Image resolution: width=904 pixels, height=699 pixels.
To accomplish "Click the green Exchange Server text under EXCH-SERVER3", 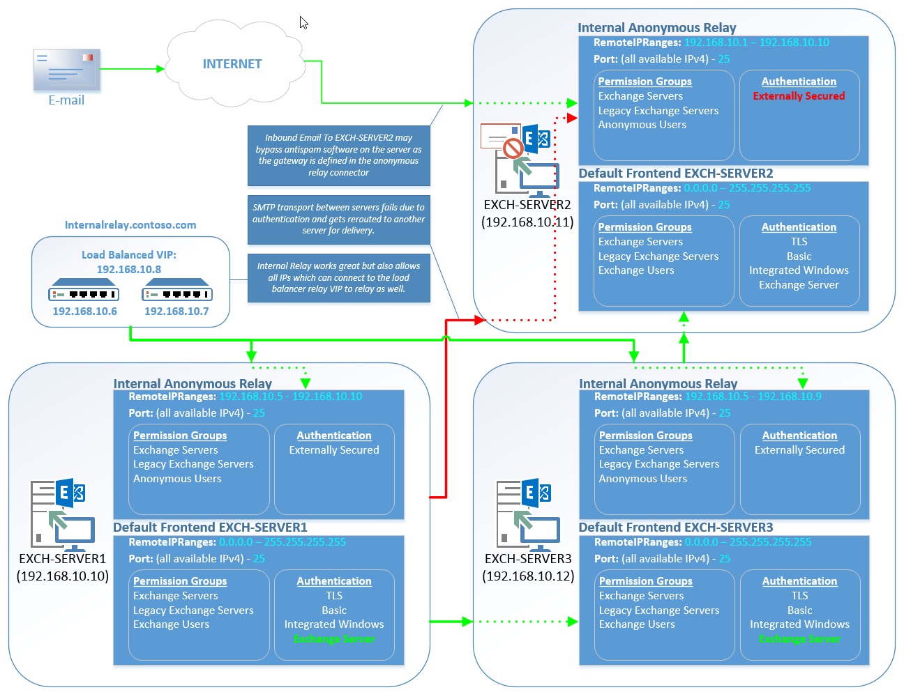I will [800, 638].
